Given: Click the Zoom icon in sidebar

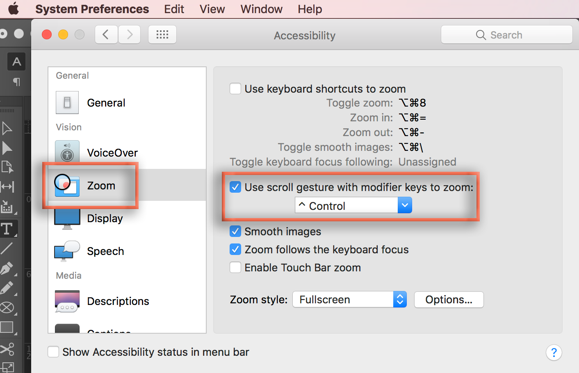Looking at the screenshot, I should [67, 185].
